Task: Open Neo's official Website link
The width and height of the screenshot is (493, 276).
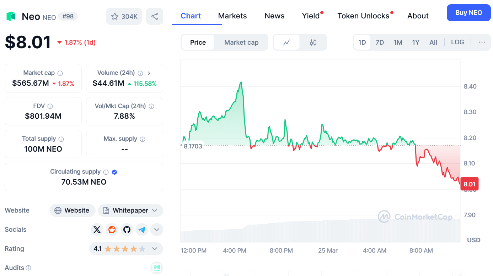Action: 72,210
